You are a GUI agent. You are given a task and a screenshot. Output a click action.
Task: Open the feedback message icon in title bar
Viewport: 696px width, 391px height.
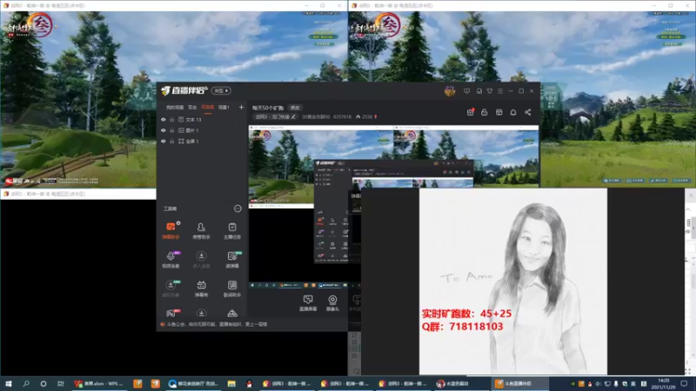(x=466, y=91)
